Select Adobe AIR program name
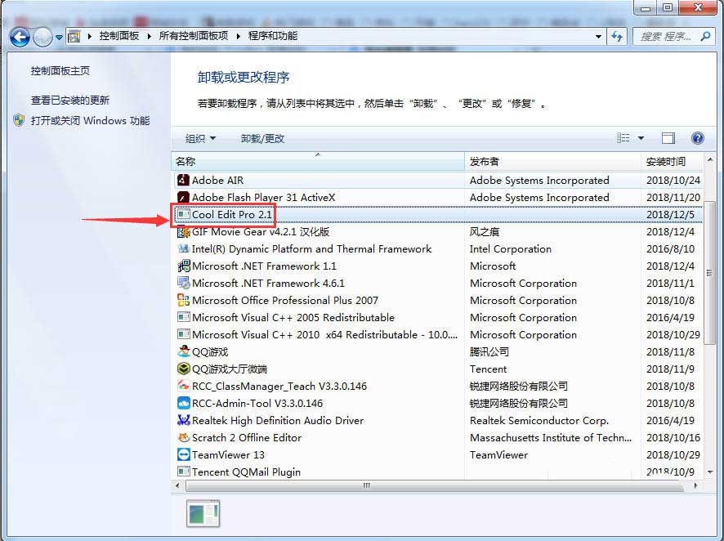The width and height of the screenshot is (724, 541). pyautogui.click(x=217, y=181)
